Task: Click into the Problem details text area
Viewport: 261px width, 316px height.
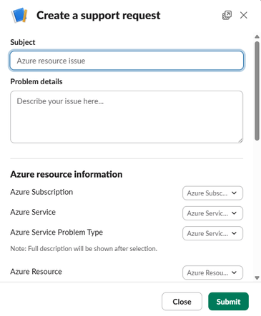Action: [x=127, y=117]
